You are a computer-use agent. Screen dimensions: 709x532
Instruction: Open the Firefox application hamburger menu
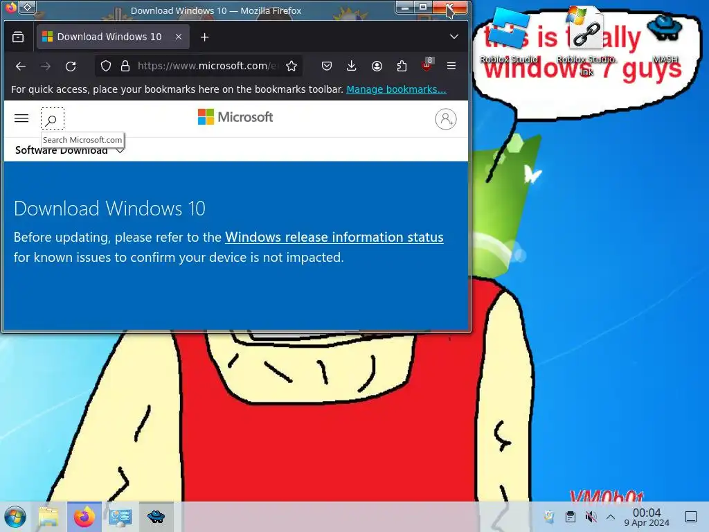451,66
